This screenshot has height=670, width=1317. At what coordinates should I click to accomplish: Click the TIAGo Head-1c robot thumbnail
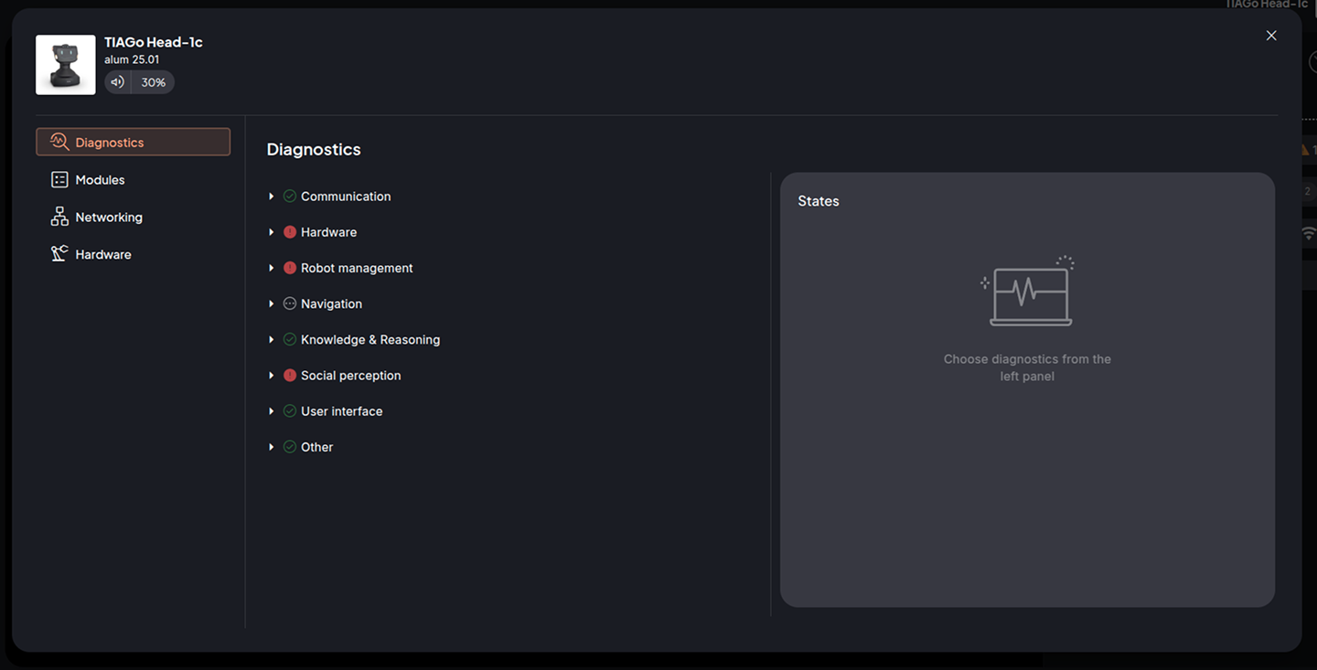(66, 65)
